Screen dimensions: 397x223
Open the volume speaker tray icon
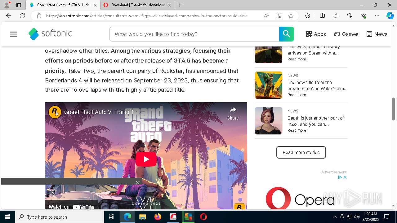point(357,217)
